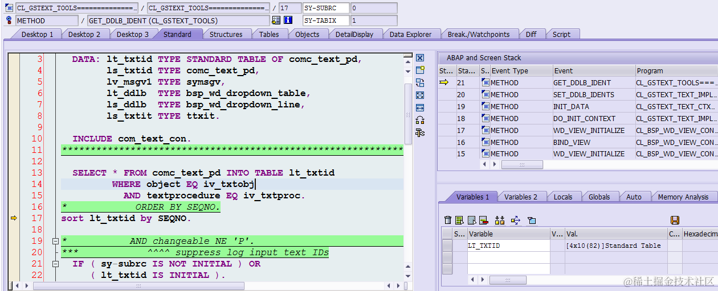The height and width of the screenshot is (291, 718).
Task: Open the Objects tab
Action: [x=307, y=34]
